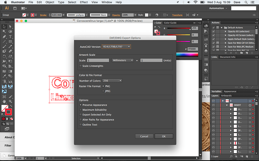
Task: Collapse the INSERT sublayer
Action: click(x=227, y=105)
